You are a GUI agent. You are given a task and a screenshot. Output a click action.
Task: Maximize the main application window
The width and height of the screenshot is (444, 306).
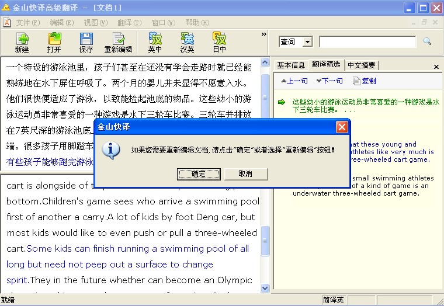tap(424, 8)
